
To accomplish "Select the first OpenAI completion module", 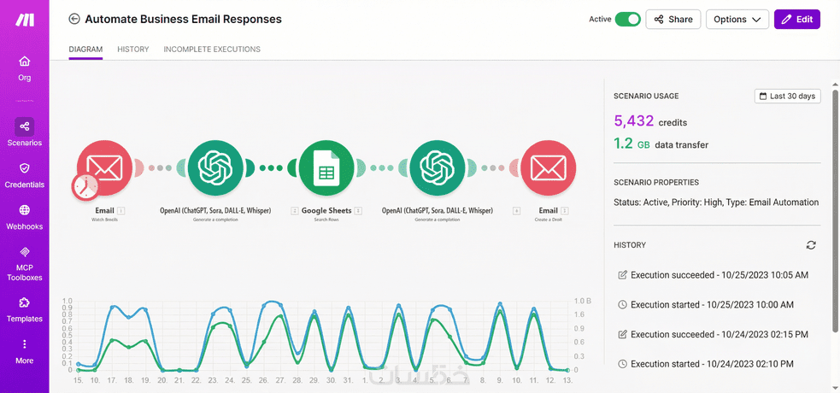I will [x=215, y=168].
